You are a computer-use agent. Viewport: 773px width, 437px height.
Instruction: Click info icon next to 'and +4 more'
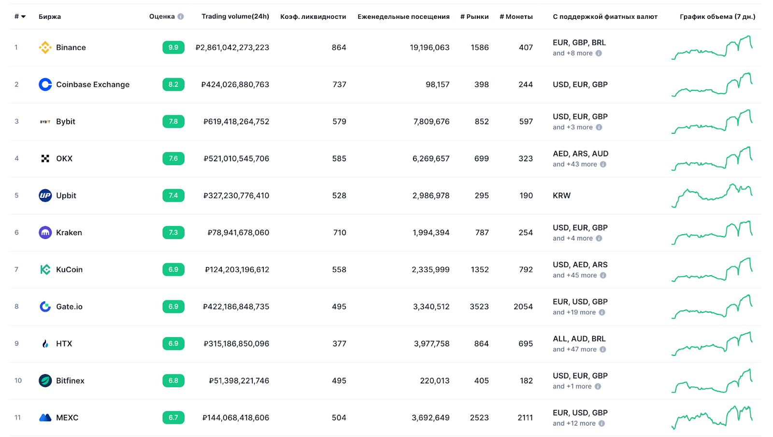(599, 239)
